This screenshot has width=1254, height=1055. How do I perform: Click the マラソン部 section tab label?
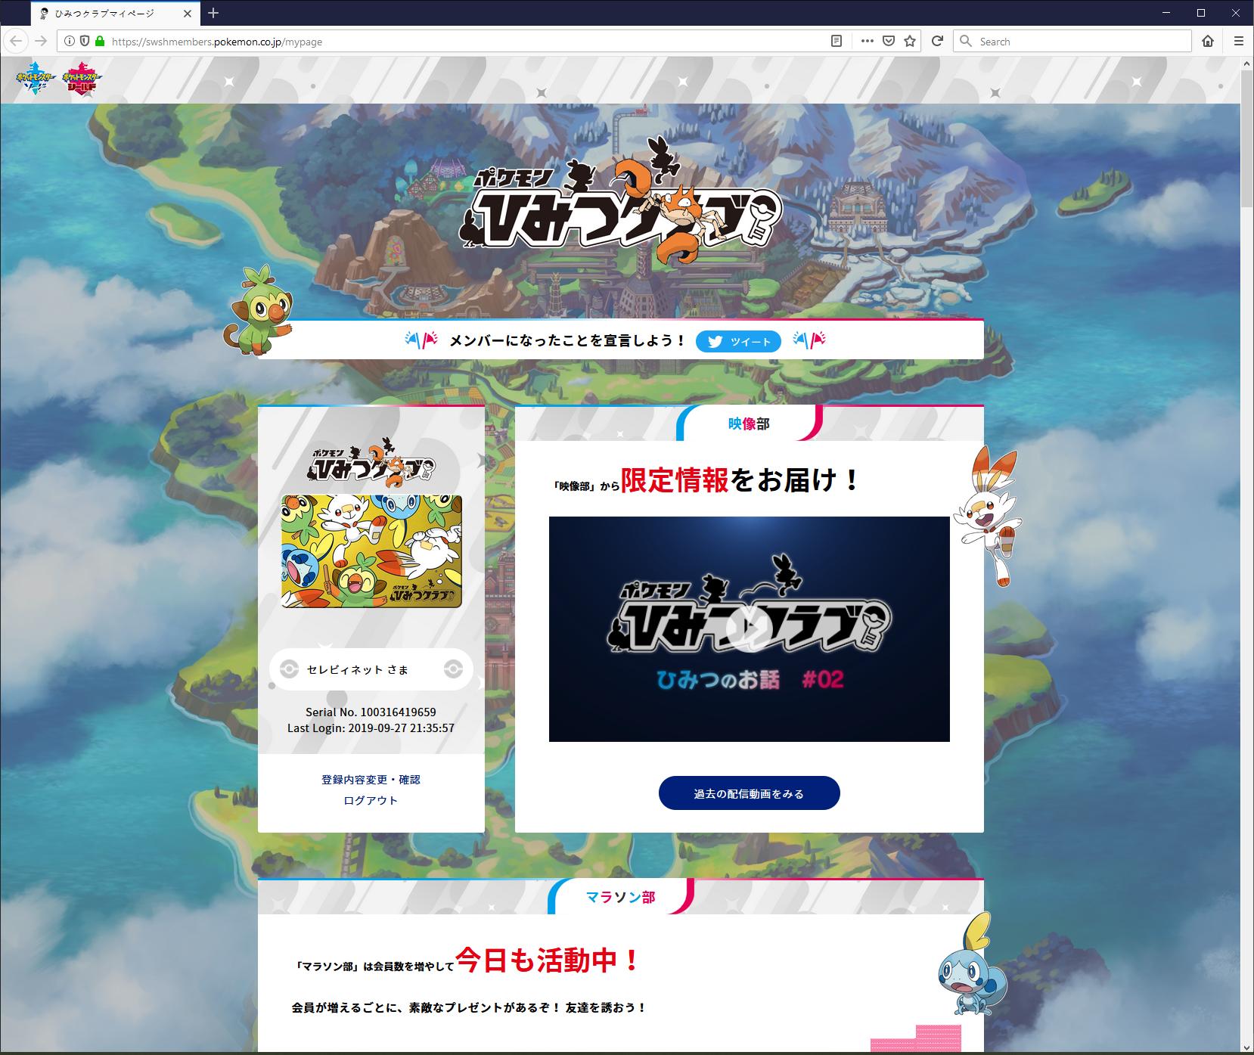620,897
